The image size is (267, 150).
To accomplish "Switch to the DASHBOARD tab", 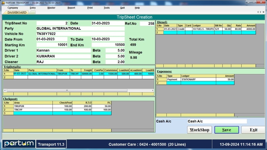I will click(17, 12).
